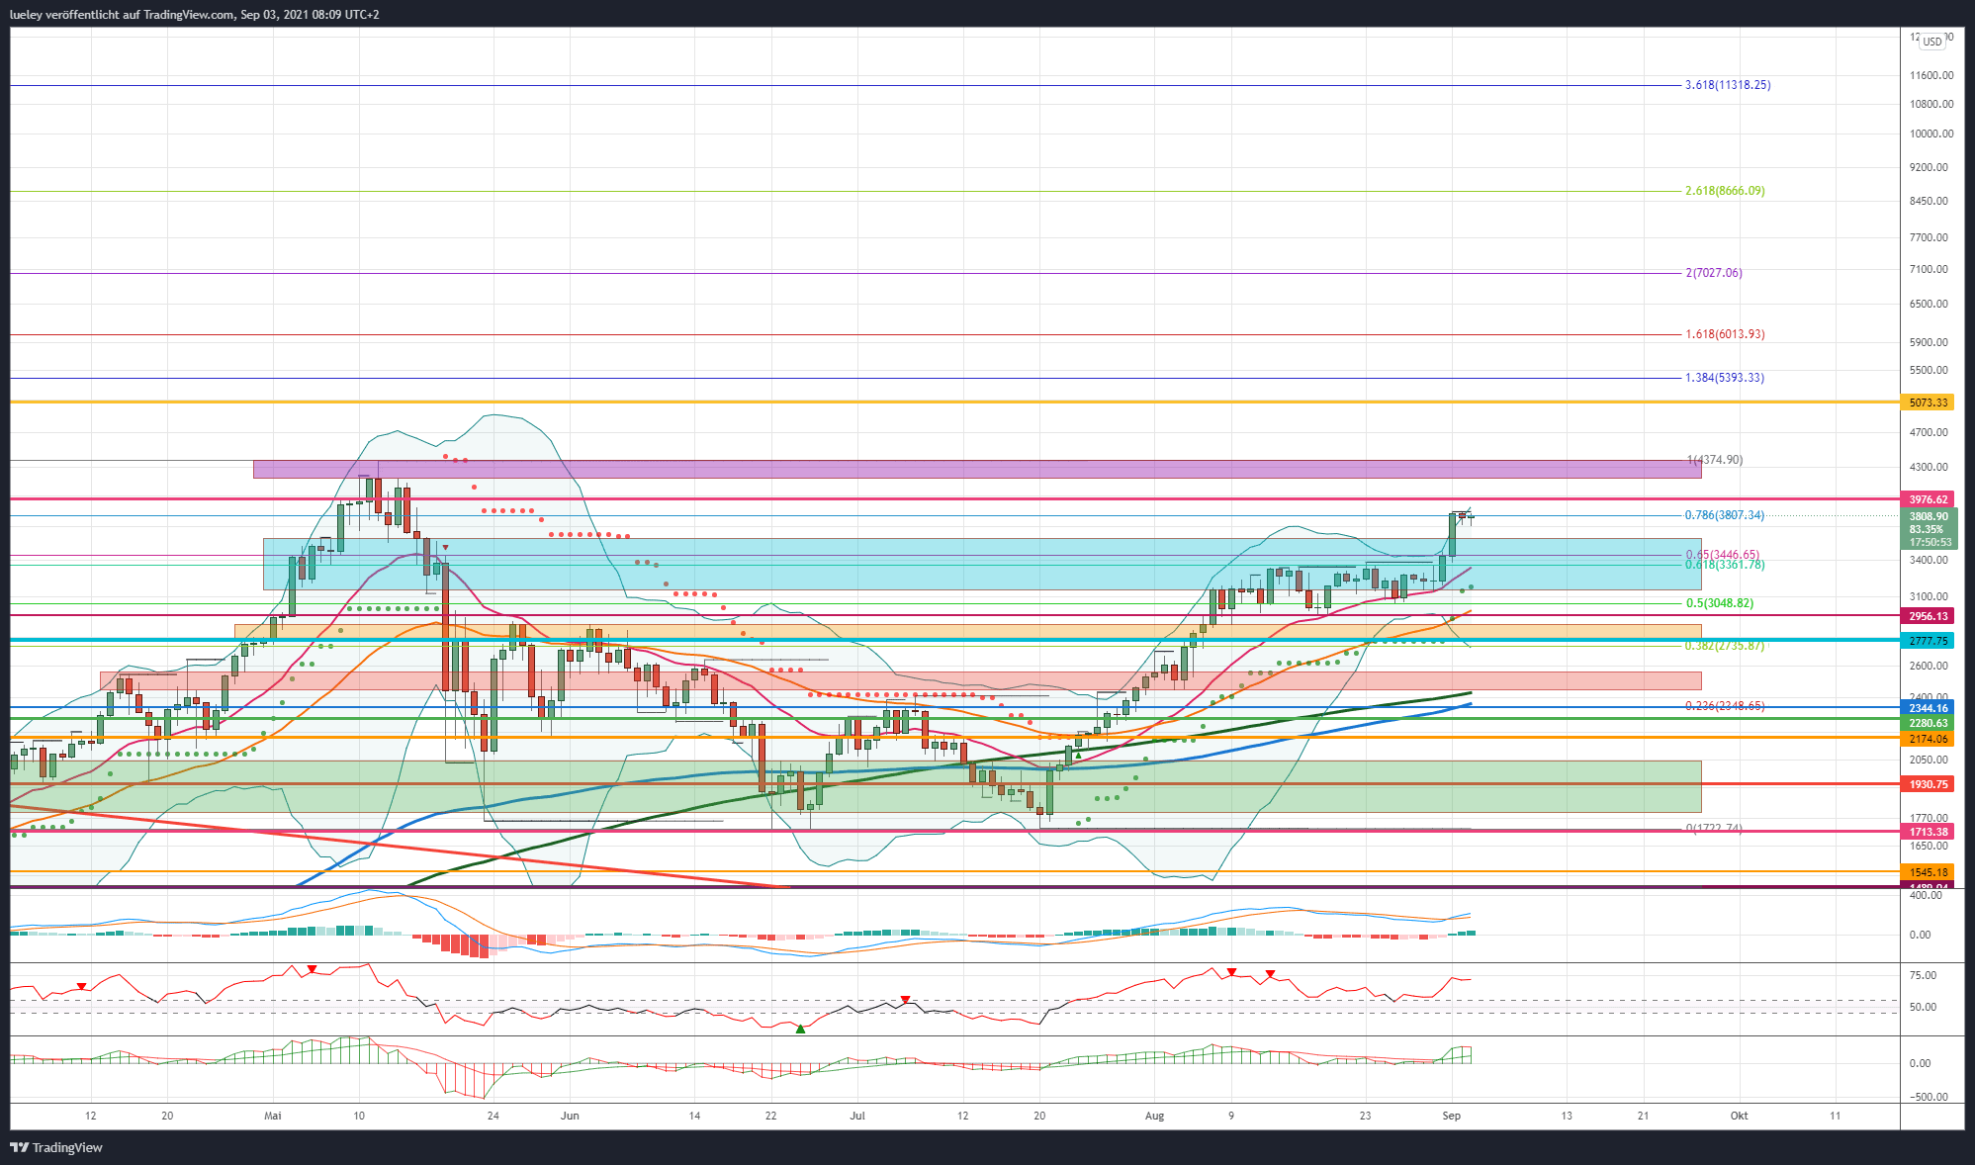Click the cyan 2777.75 price label

click(x=1928, y=641)
